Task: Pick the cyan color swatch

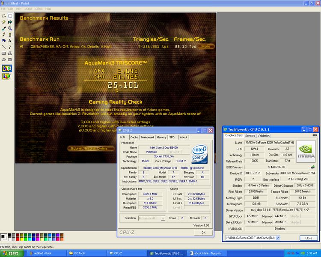Action: point(30,239)
